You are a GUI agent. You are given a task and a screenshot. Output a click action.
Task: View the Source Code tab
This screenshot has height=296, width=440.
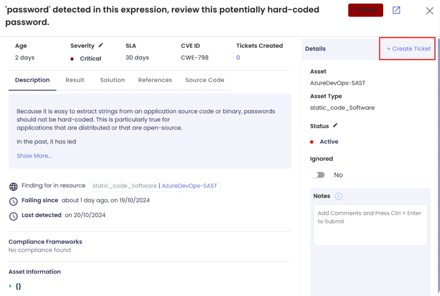[x=205, y=80]
